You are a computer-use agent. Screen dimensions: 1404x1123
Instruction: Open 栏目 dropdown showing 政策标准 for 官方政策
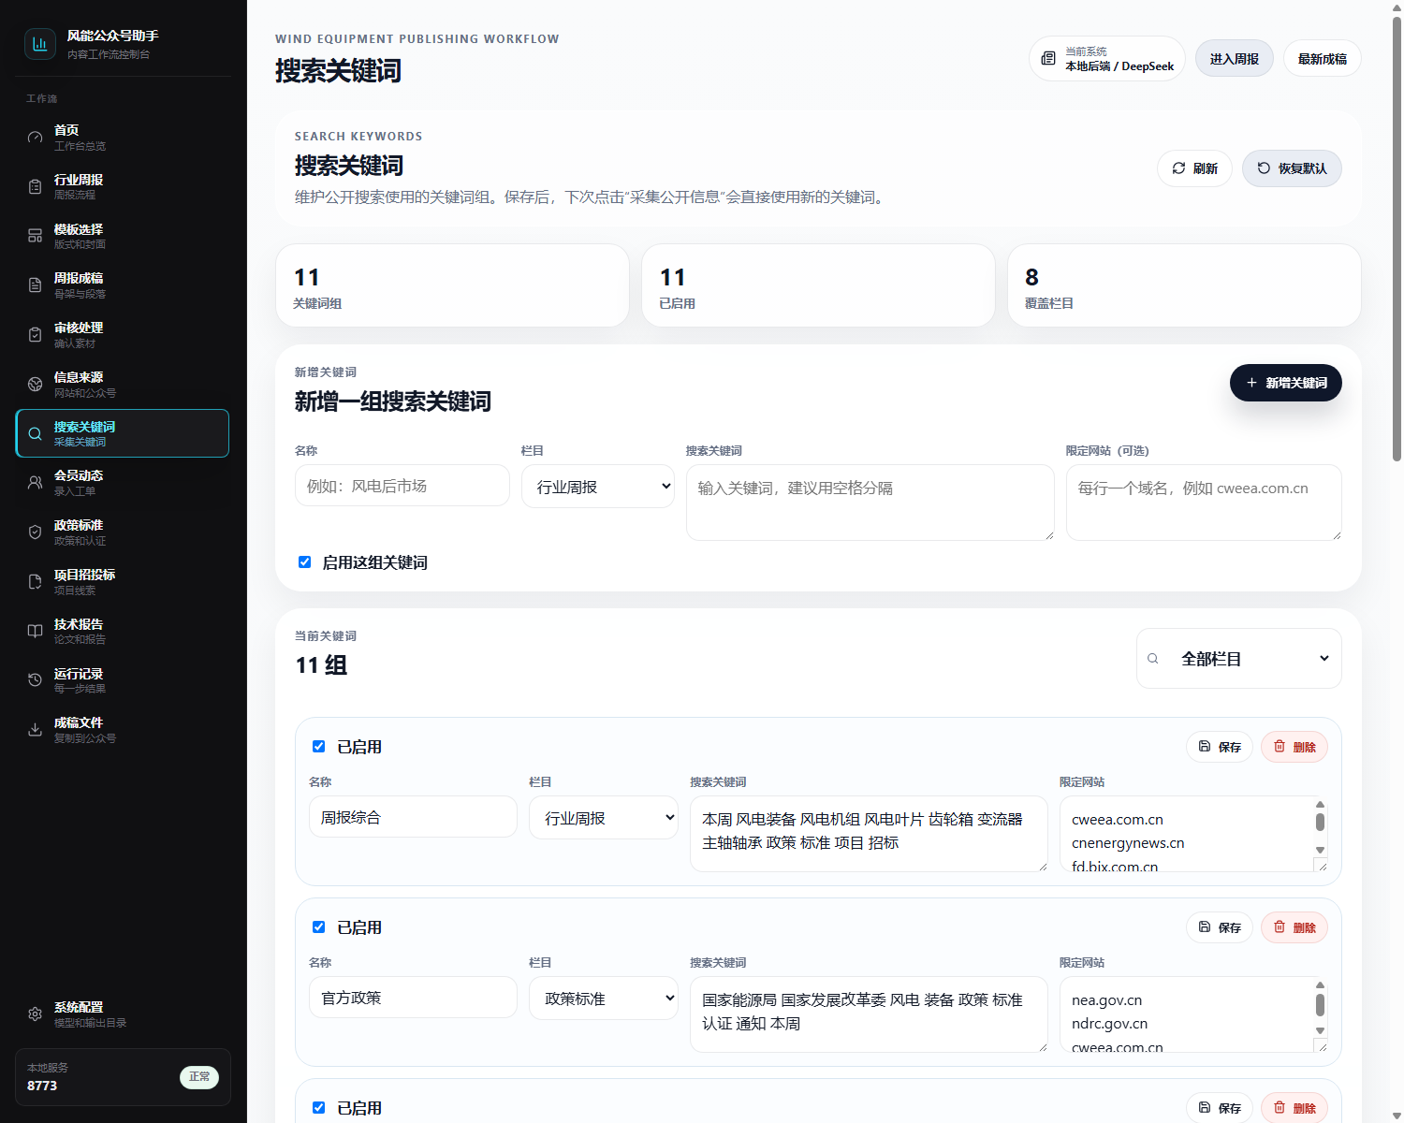tap(604, 999)
